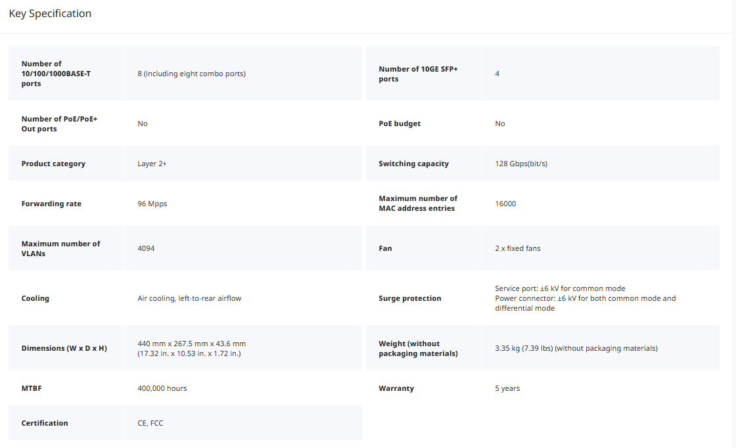Image resolution: width=736 pixels, height=448 pixels.
Task: Click the Number of PoE/PoE+ Out ports label
Action: (x=59, y=123)
